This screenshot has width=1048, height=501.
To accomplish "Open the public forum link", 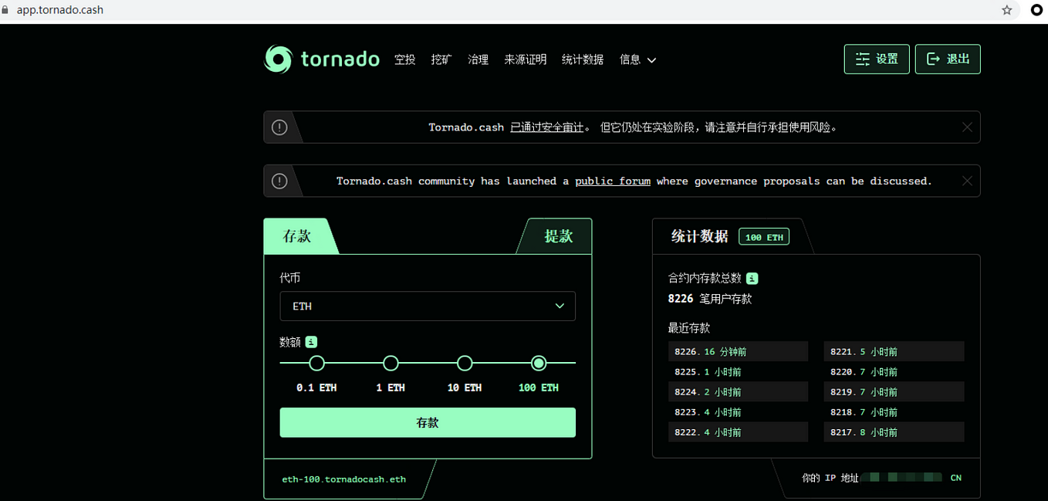I will [x=613, y=181].
